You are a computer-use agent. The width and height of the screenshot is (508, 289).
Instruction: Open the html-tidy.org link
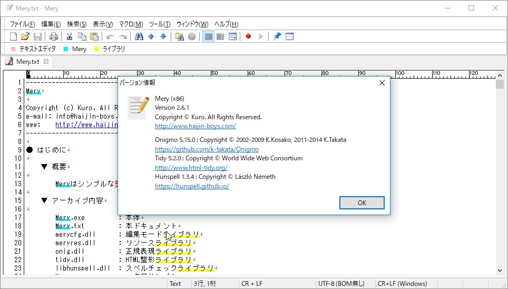pos(191,168)
